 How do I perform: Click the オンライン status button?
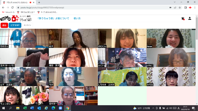pyautogui.click(x=28, y=25)
